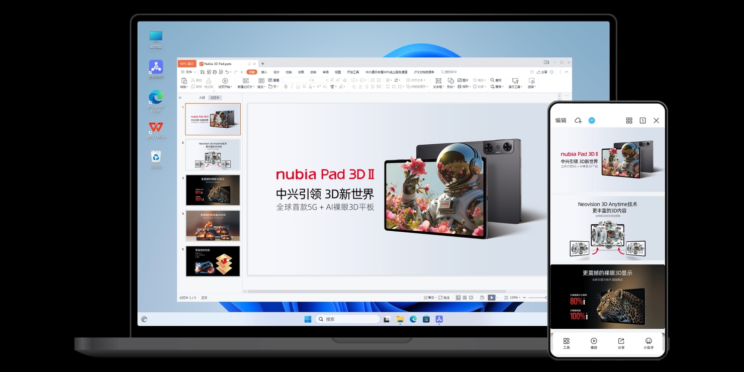Toggle Notes (备注) pane in status bar
744x372 pixels.
(x=430, y=298)
